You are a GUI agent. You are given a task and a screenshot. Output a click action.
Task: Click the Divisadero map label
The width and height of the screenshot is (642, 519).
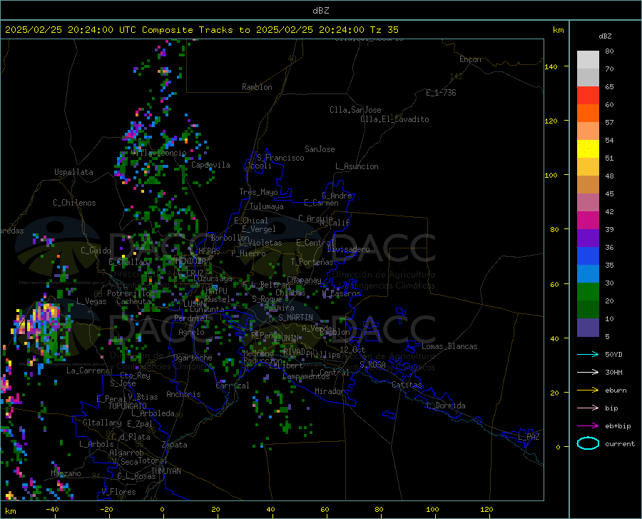click(348, 249)
